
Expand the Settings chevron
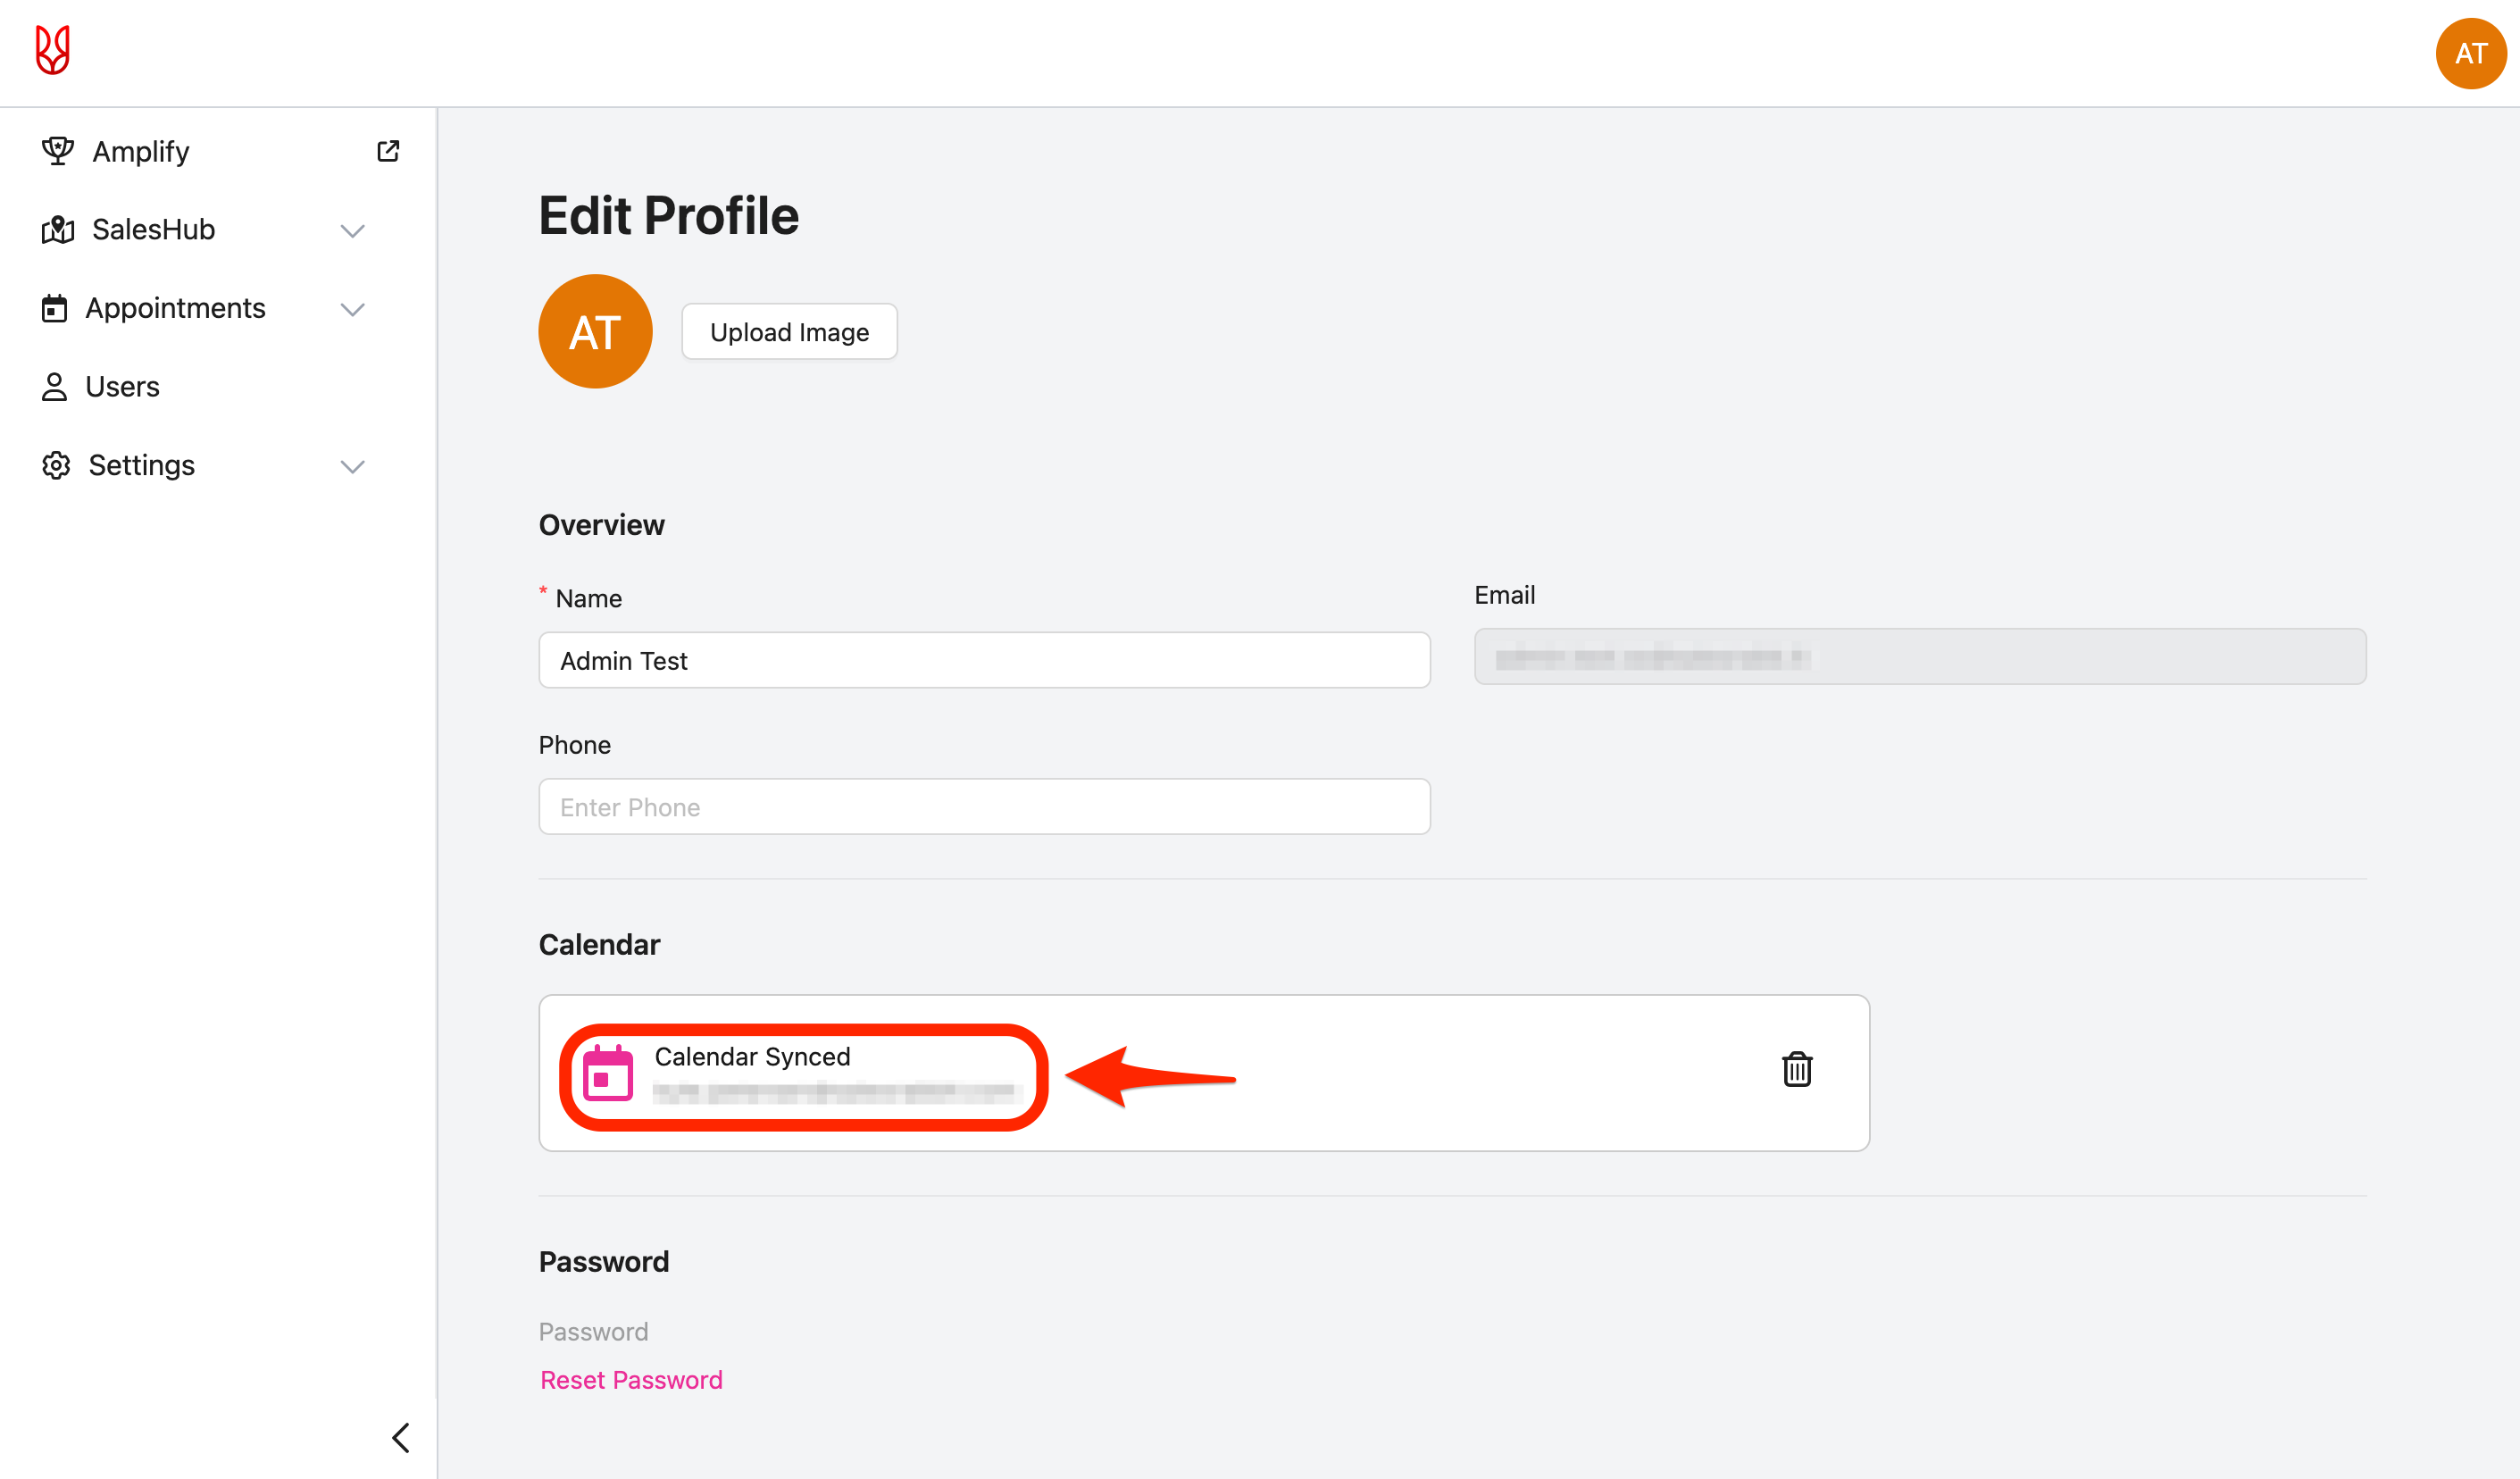352,466
